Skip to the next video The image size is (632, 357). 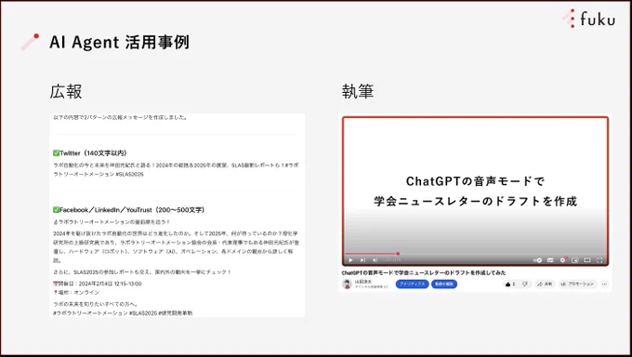coord(362,260)
